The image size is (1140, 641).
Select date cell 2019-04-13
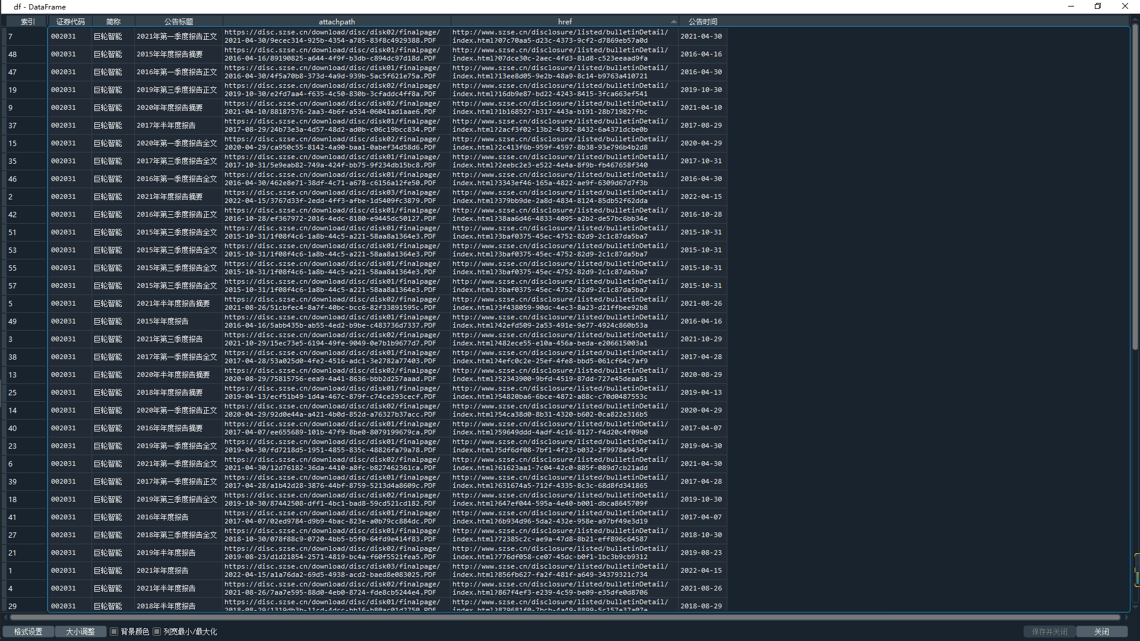point(702,392)
